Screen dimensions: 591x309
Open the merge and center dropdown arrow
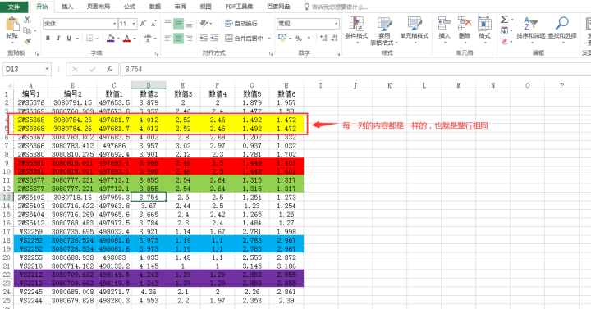pyautogui.click(x=269, y=39)
